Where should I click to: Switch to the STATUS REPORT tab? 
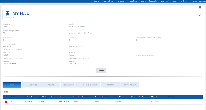point(130,85)
